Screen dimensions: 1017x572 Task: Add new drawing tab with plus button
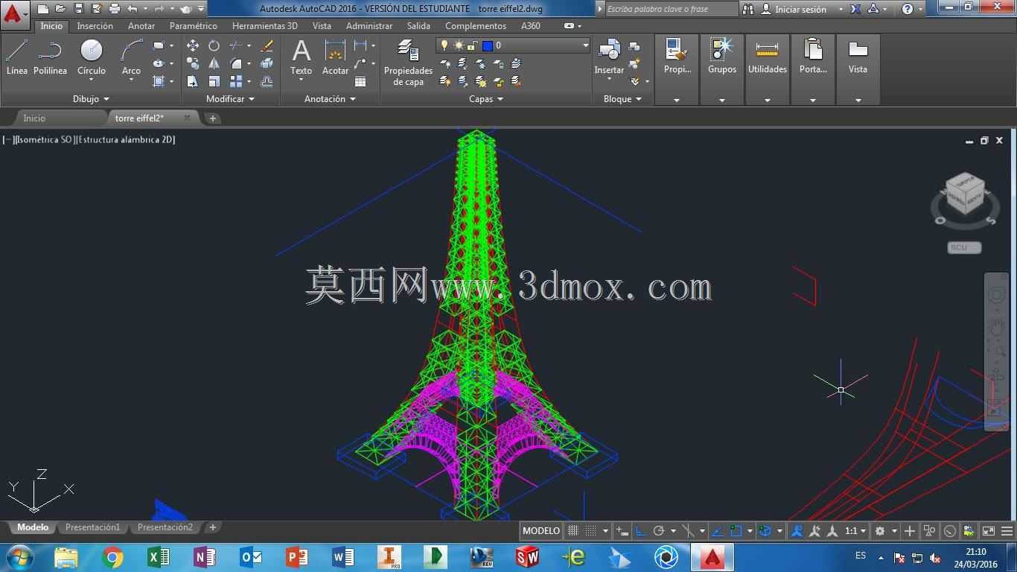[212, 118]
